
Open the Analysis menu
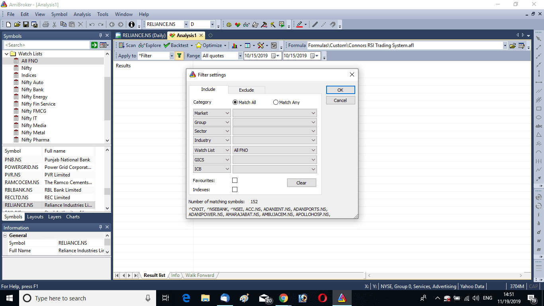[82, 14]
